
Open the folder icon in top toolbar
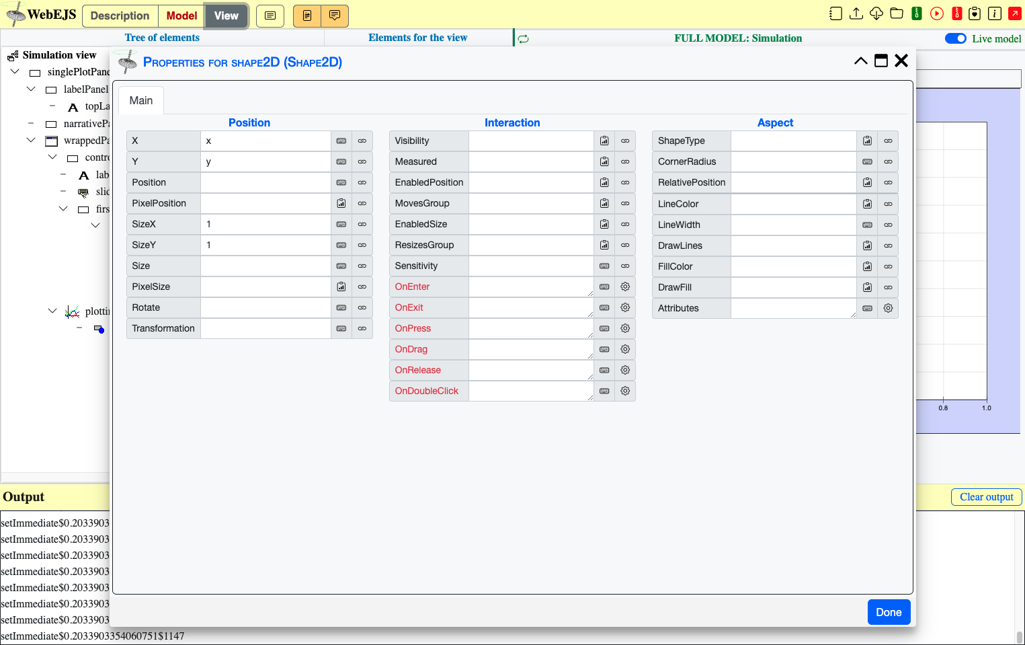(x=897, y=13)
